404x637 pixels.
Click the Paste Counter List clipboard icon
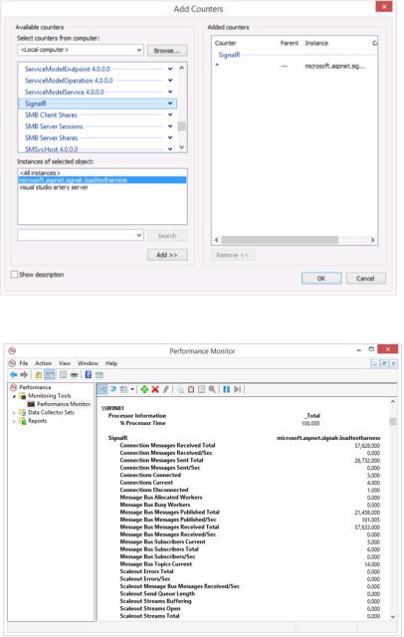coord(191,389)
